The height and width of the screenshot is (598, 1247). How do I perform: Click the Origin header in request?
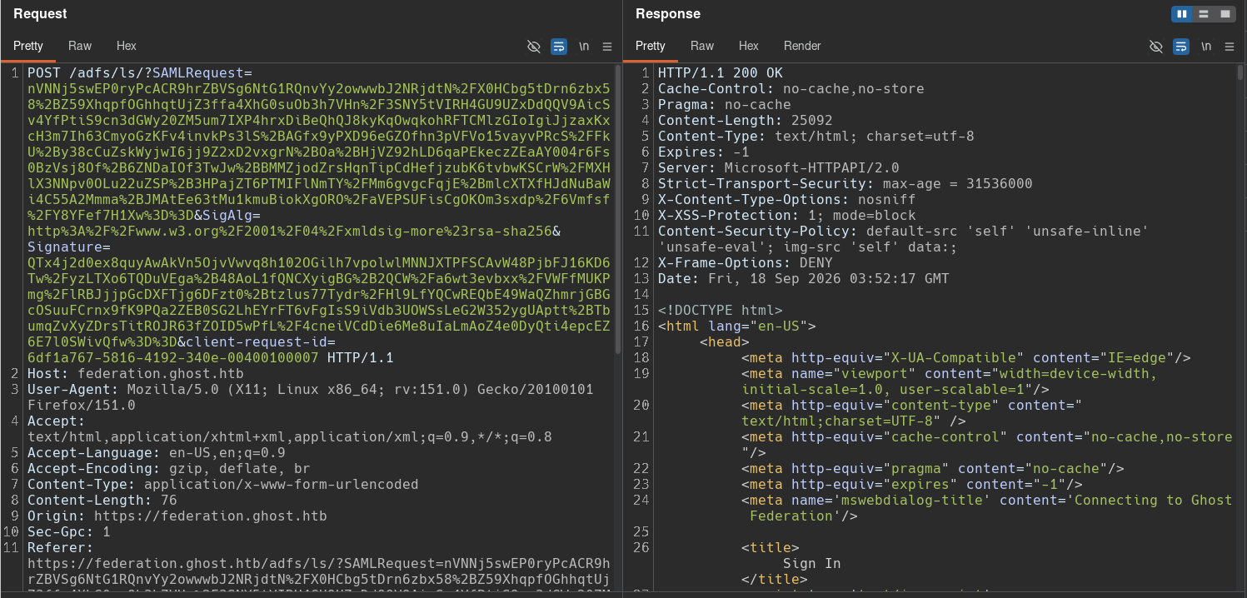pos(177,516)
